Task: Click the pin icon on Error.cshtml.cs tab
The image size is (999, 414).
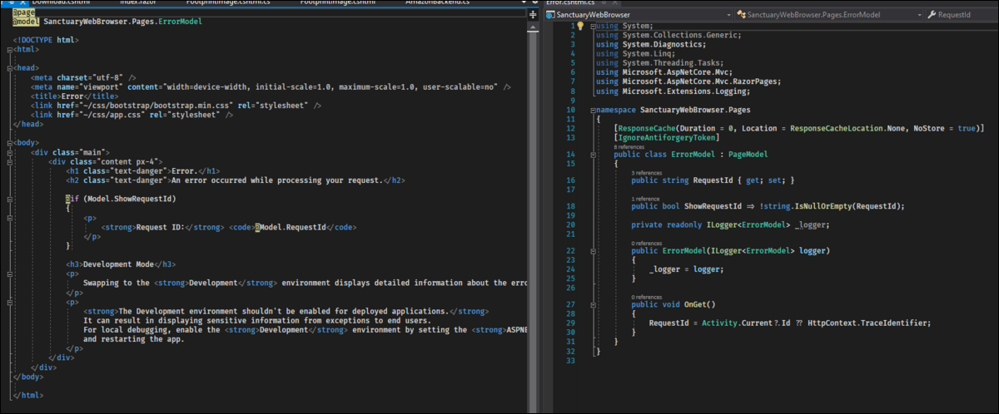Action: point(604,3)
